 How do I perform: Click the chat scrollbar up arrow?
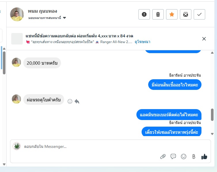pyautogui.click(x=212, y=53)
